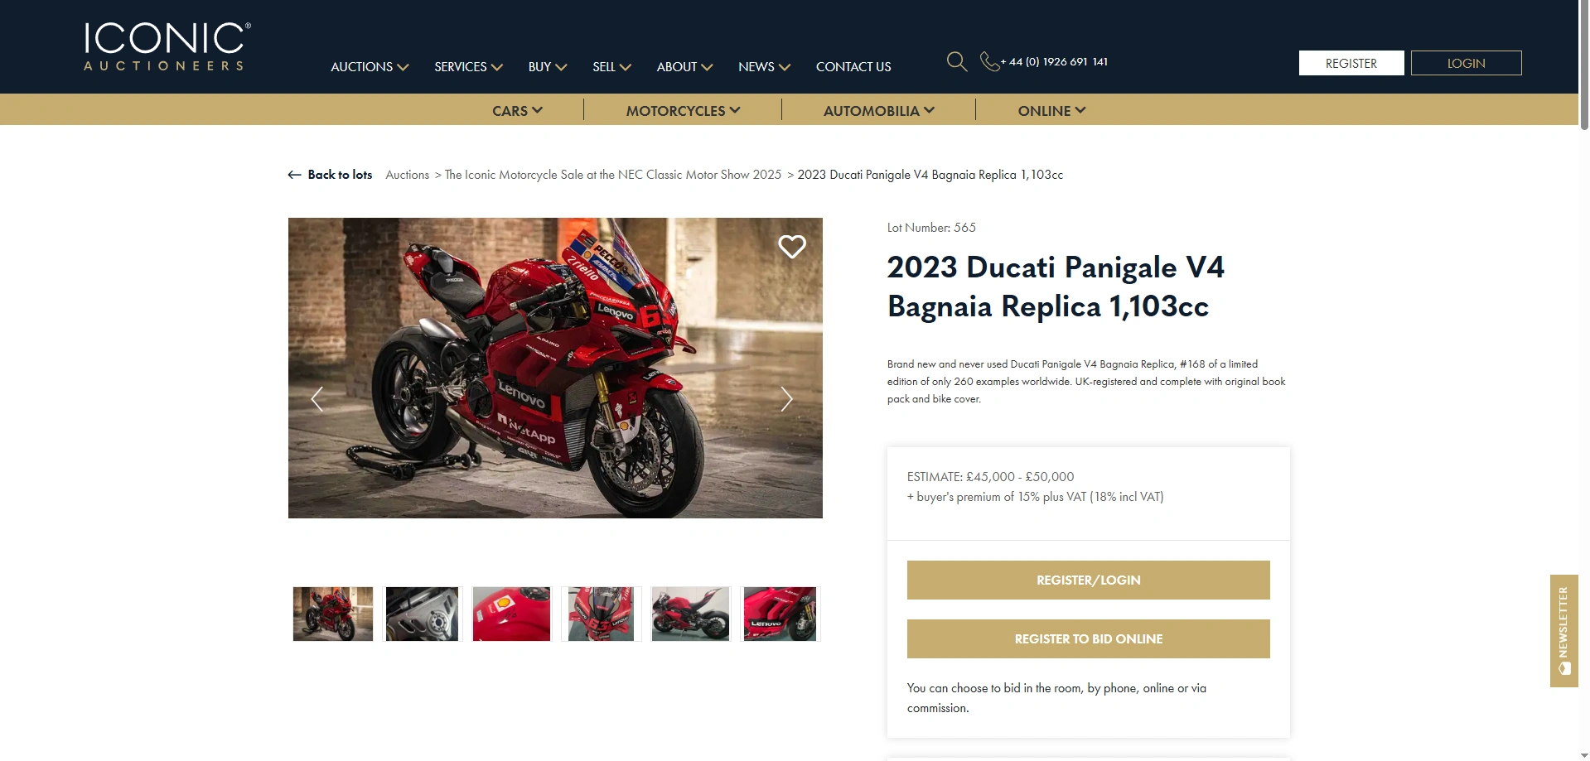
Task: Click the Register button in header
Action: [1351, 63]
